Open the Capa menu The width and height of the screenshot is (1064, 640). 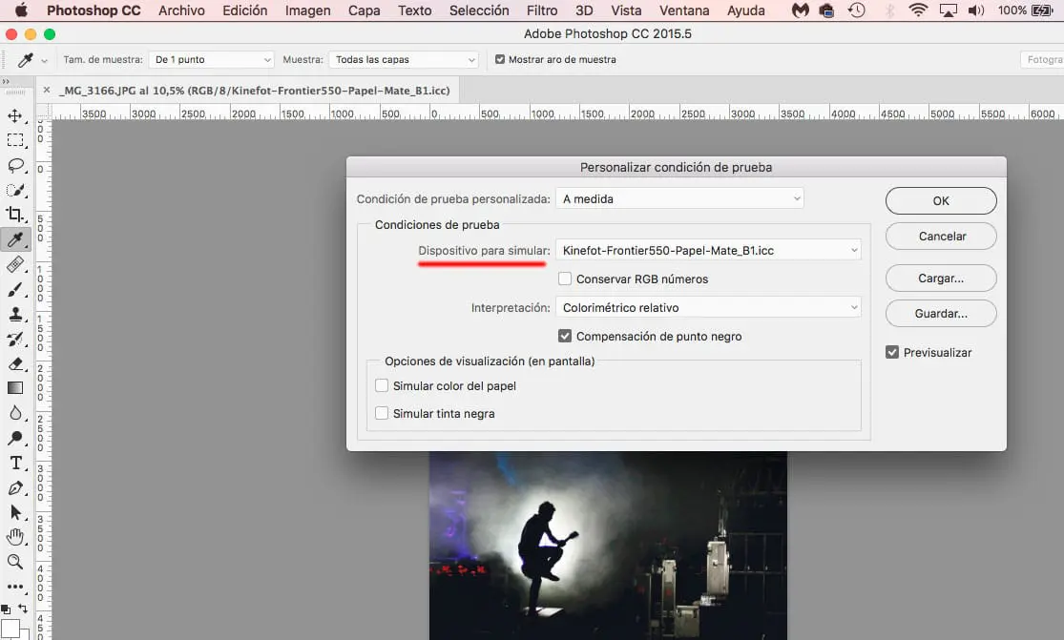click(364, 10)
